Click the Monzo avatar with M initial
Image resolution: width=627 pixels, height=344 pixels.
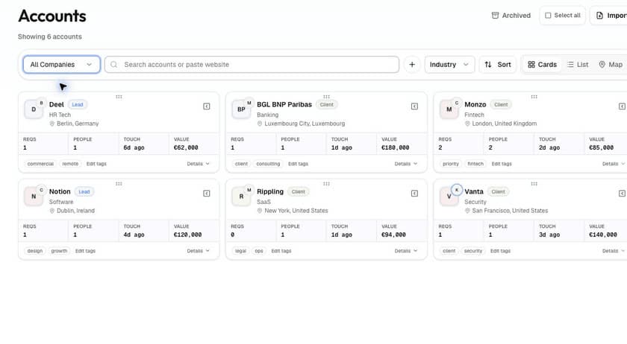[x=449, y=109]
